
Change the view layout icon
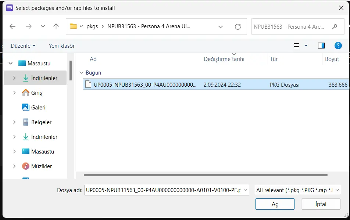(296, 46)
